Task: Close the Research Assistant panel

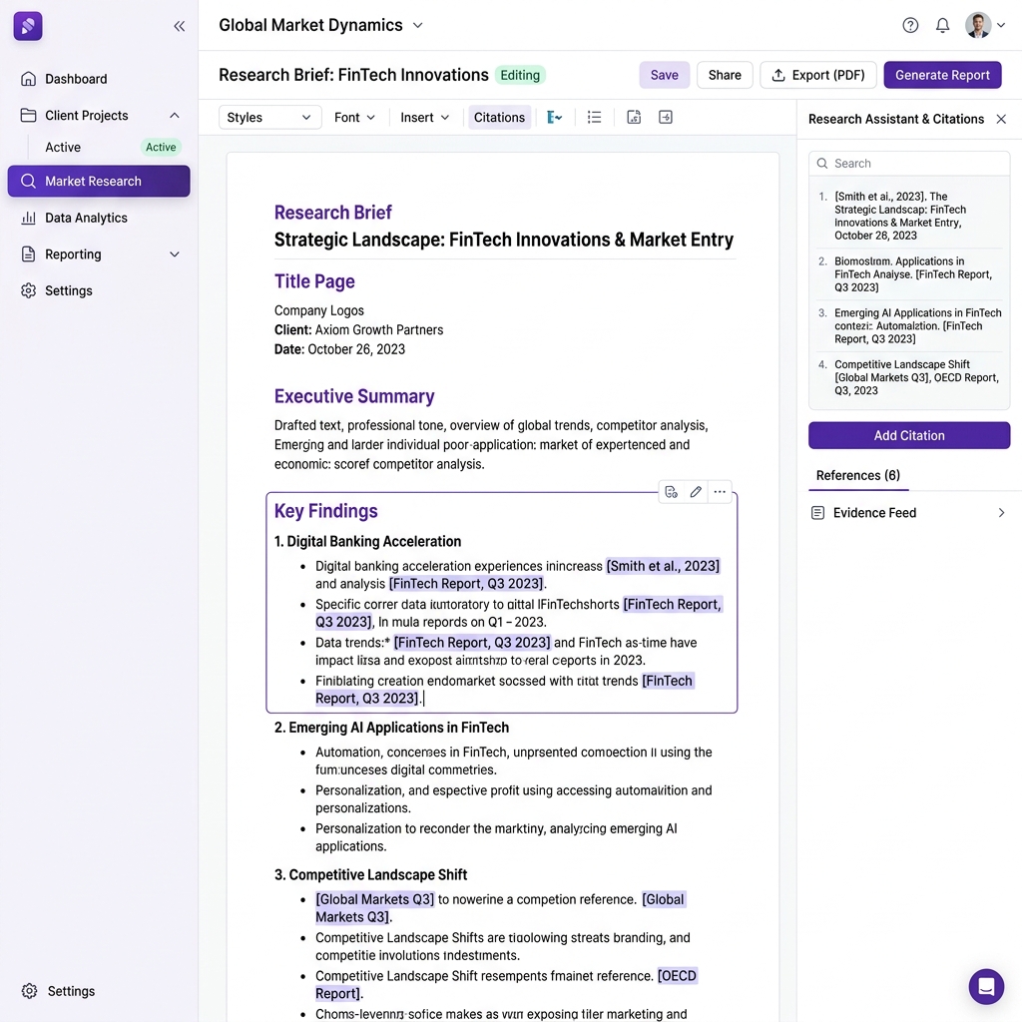Action: click(1001, 120)
